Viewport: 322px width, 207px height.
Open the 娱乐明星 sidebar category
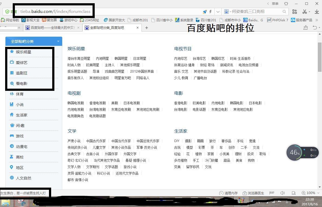click(24, 52)
